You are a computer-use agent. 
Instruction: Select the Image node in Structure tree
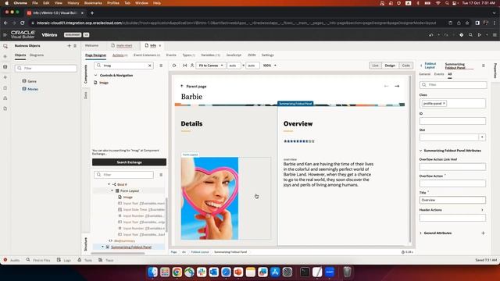click(127, 197)
